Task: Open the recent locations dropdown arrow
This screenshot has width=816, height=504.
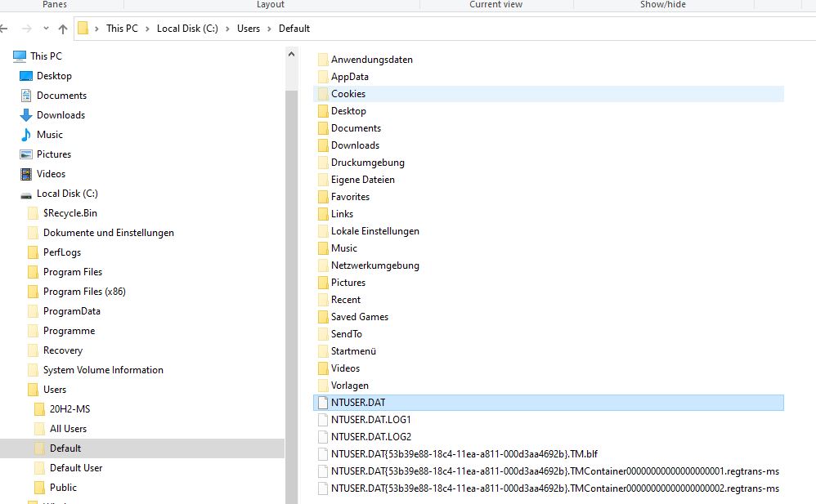Action: click(x=46, y=28)
